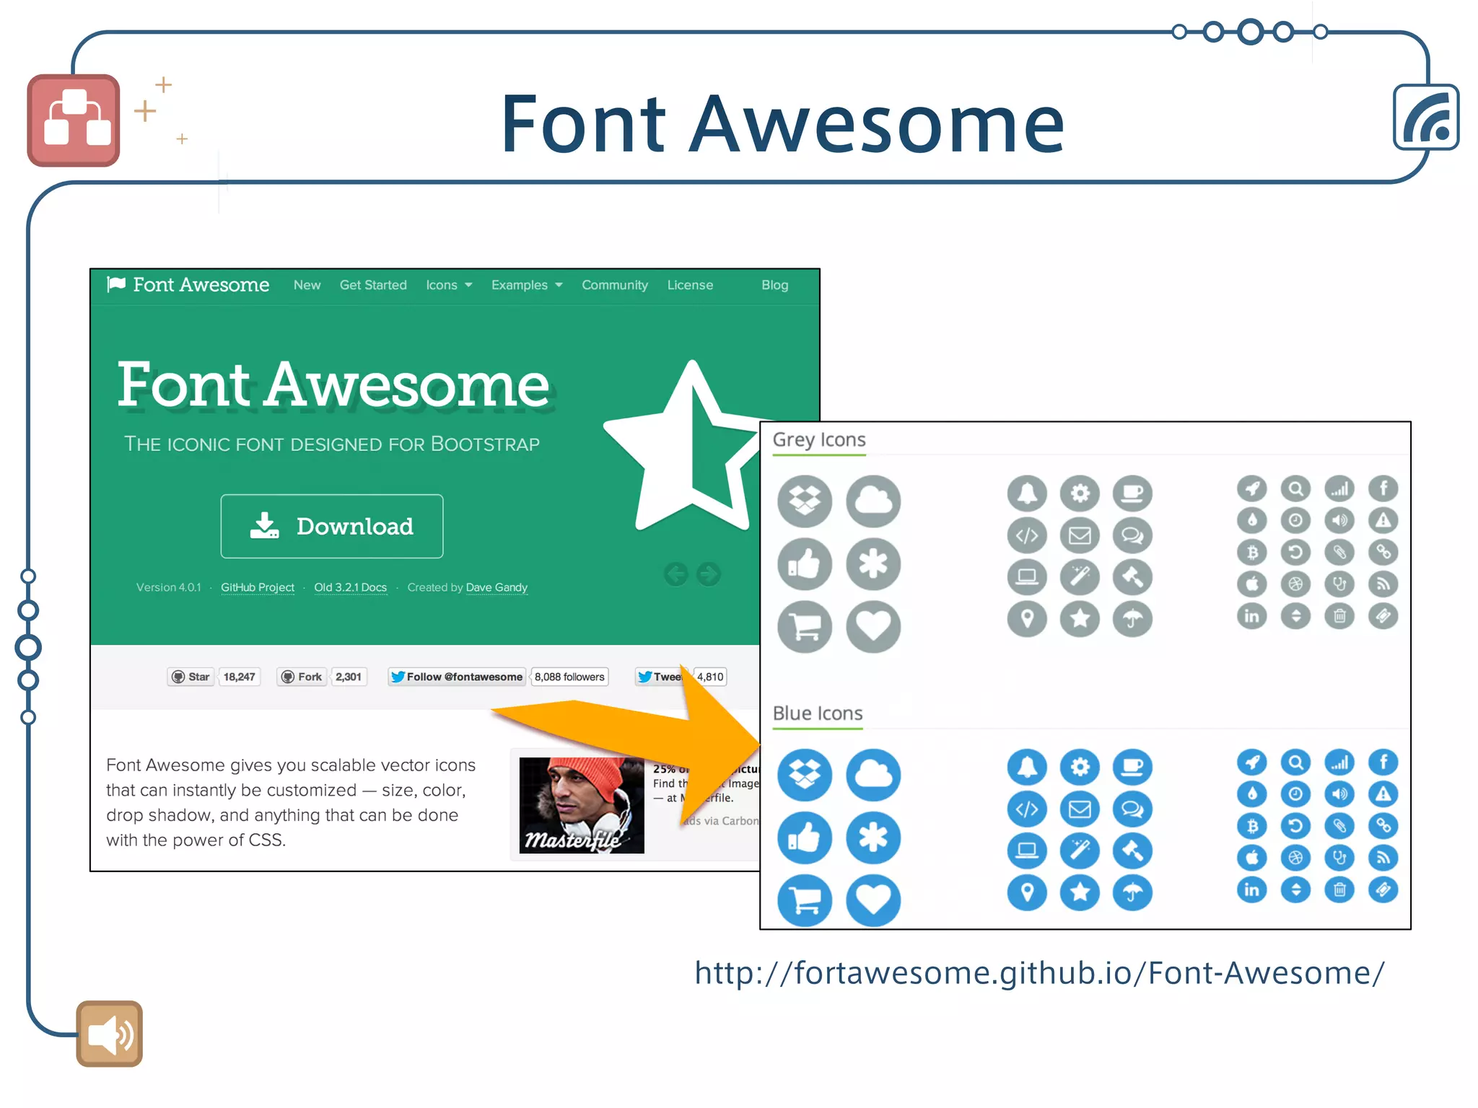Click the blue Dropbox icon

(805, 775)
